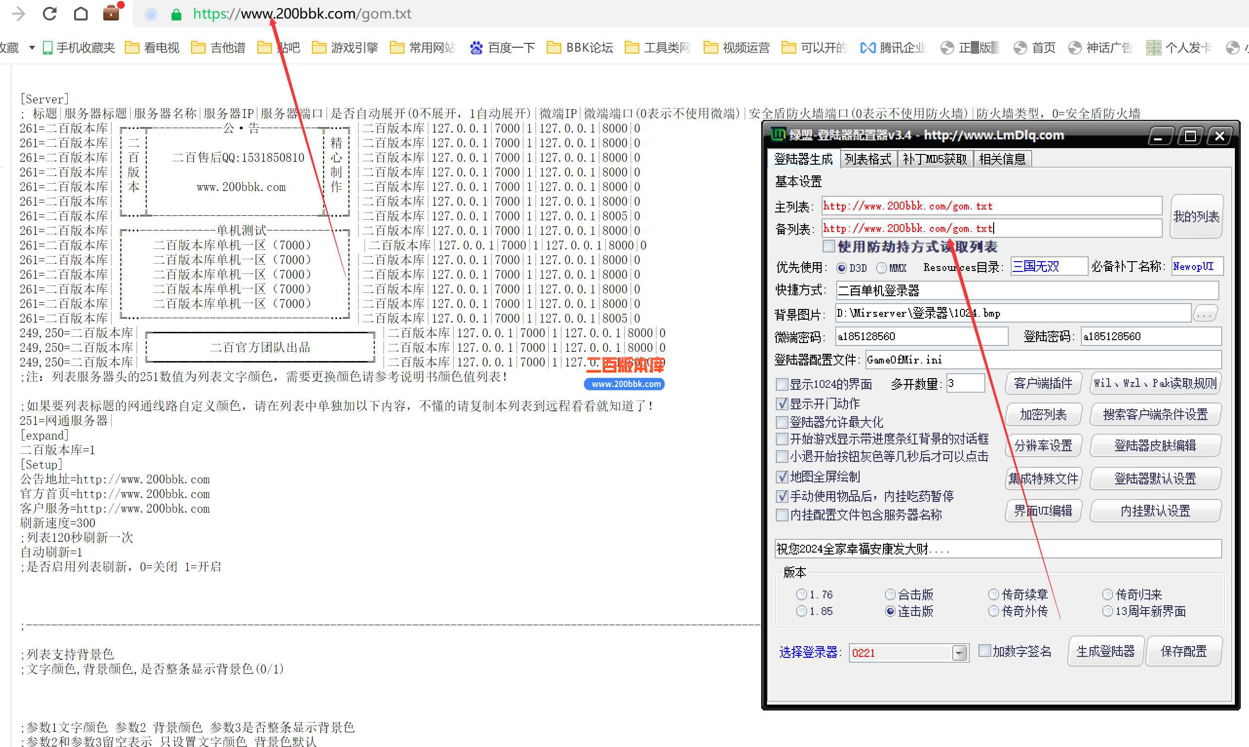Viewport: 1249px width, 747px height.
Task: Click the browser address bar URL
Action: pos(302,14)
